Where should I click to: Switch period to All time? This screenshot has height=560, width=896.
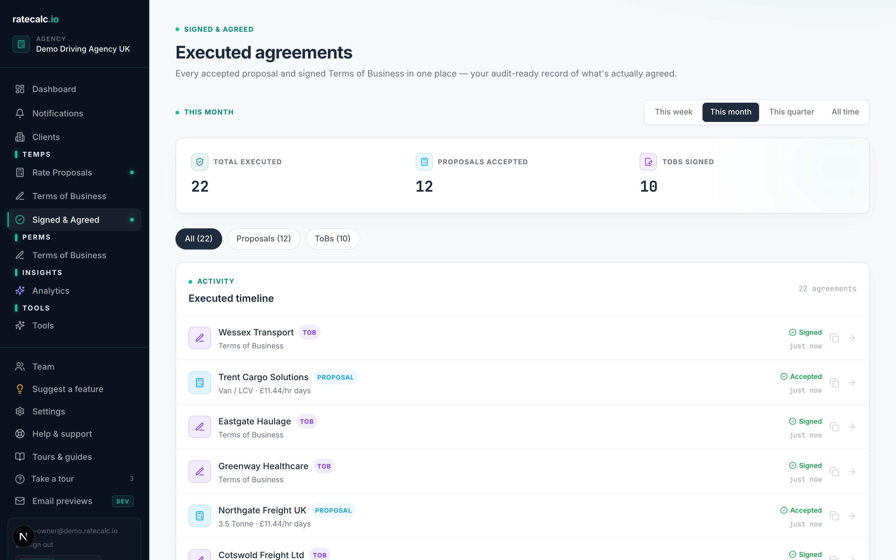[845, 112]
